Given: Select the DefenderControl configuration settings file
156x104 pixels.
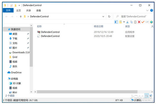Looking at the screenshot, I should pos(50,36).
